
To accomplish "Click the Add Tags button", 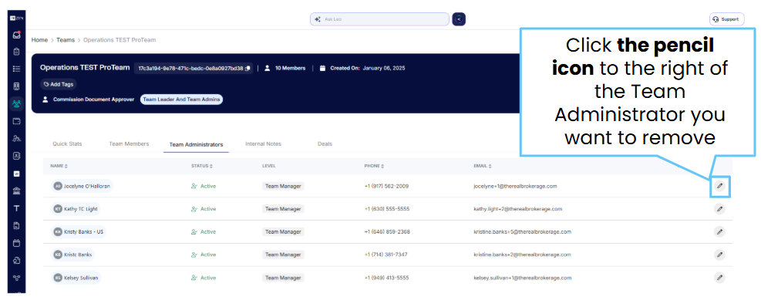I will click(59, 84).
